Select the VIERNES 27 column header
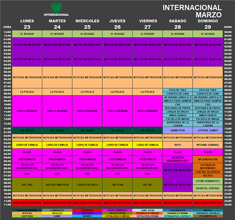This screenshot has width=235, height=220. pyautogui.click(x=148, y=24)
